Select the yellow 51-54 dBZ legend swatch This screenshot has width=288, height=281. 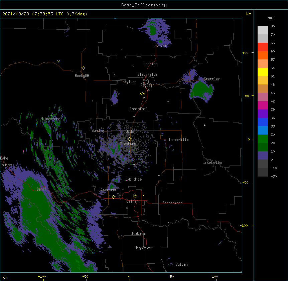click(263, 72)
